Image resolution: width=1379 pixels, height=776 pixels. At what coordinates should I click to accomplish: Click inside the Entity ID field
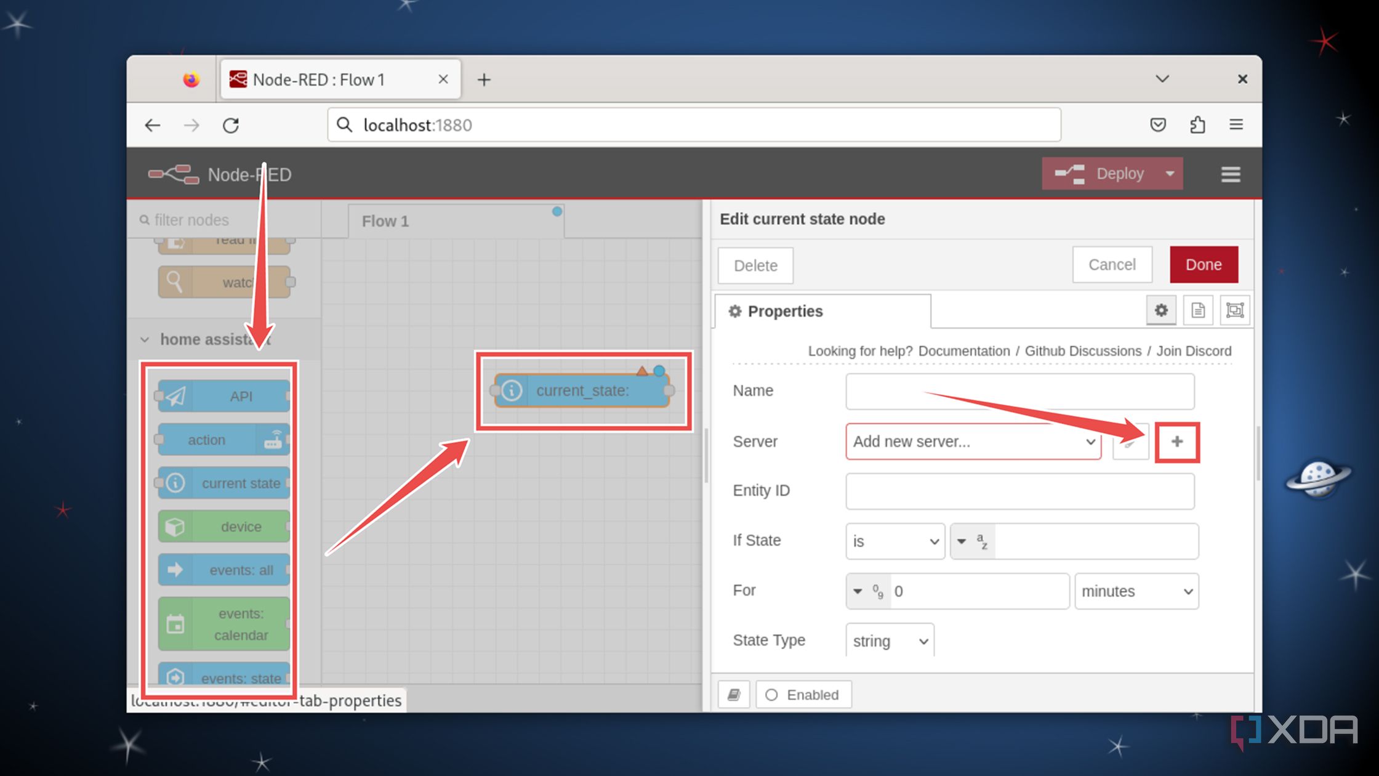click(1019, 491)
